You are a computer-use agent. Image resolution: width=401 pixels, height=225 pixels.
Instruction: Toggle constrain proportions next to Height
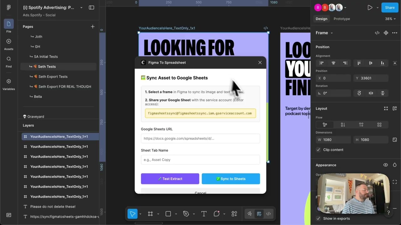pyautogui.click(x=395, y=140)
